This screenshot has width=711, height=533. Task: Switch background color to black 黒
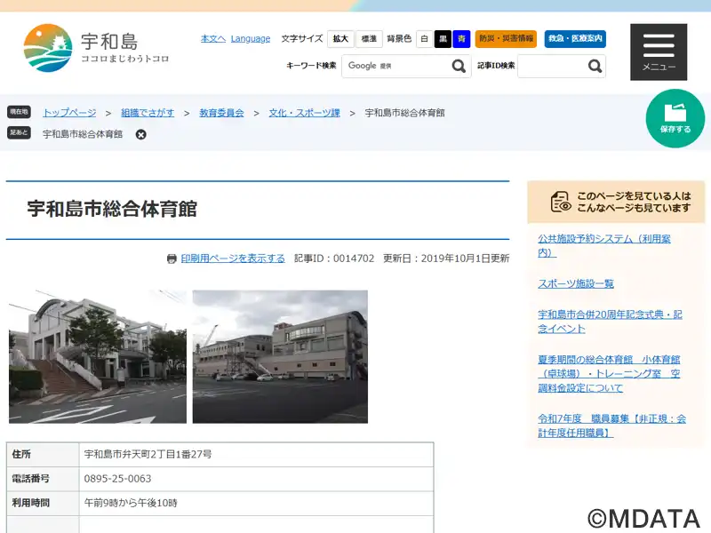tap(443, 39)
